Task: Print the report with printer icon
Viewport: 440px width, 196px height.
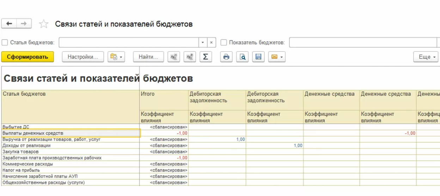Action: click(x=226, y=57)
